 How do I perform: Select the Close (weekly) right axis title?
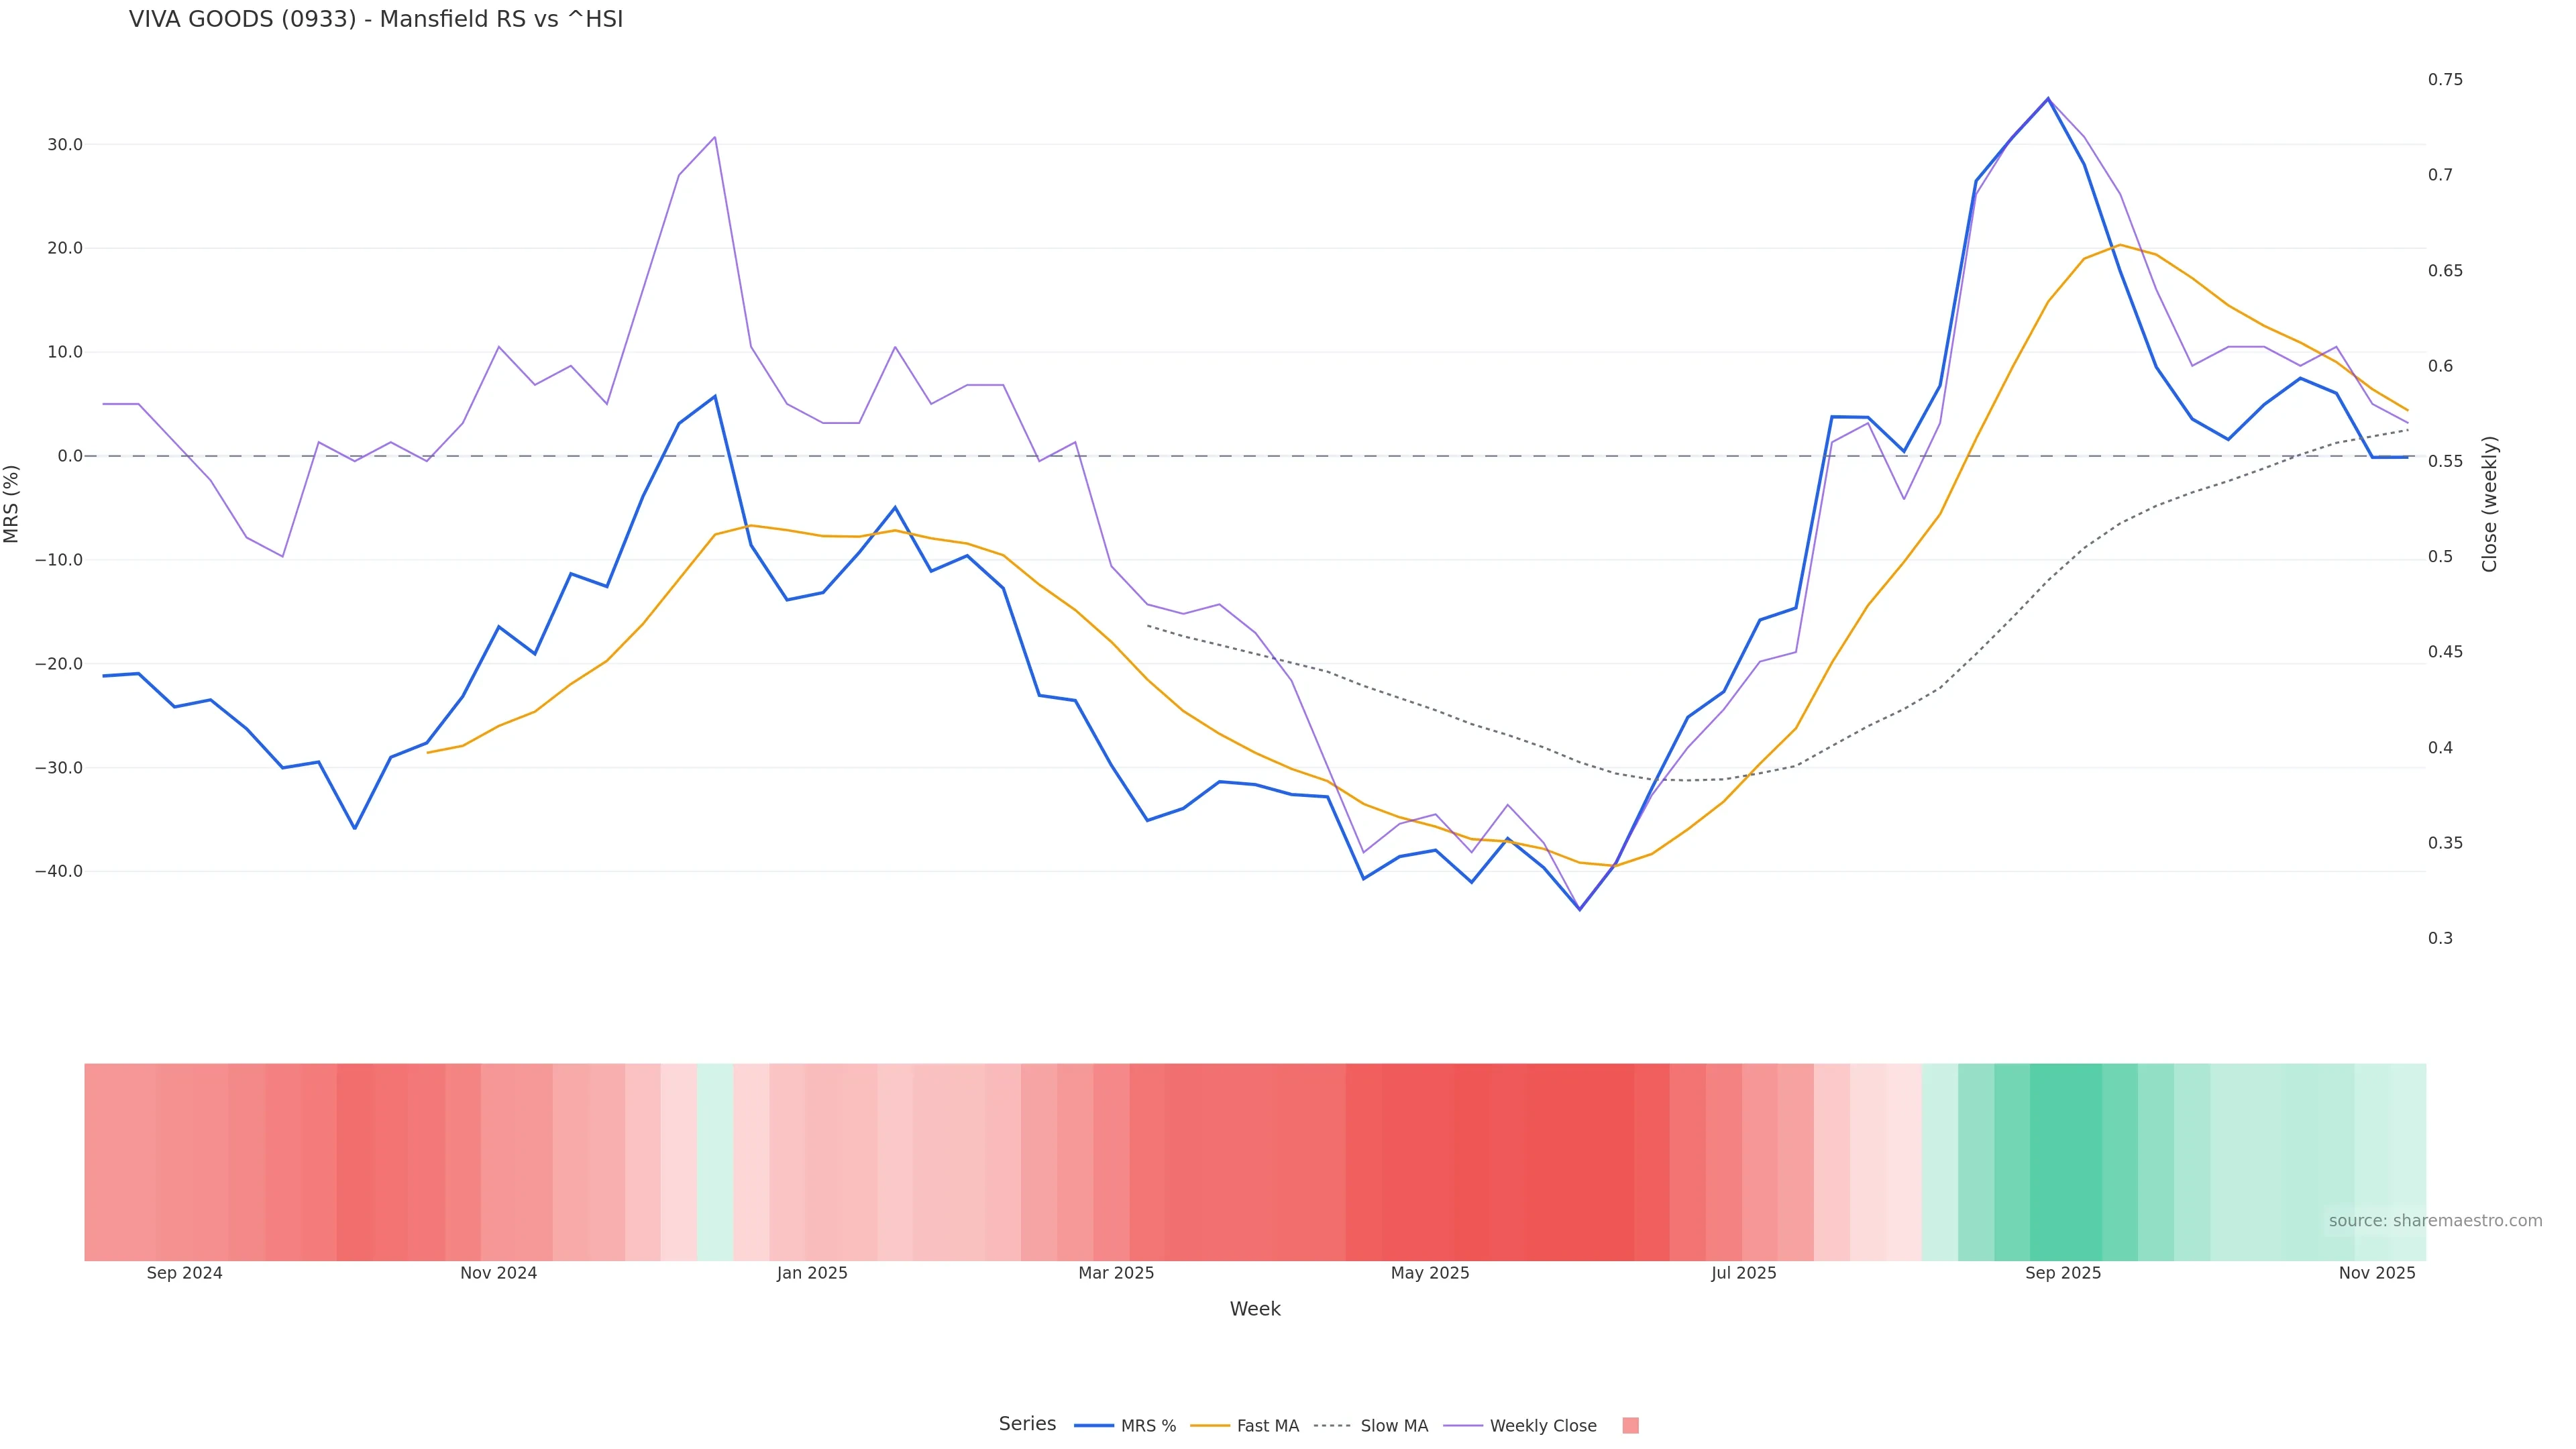2489,504
